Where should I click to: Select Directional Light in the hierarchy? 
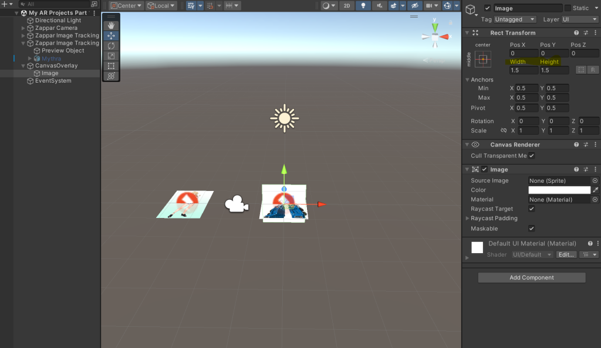tap(58, 21)
